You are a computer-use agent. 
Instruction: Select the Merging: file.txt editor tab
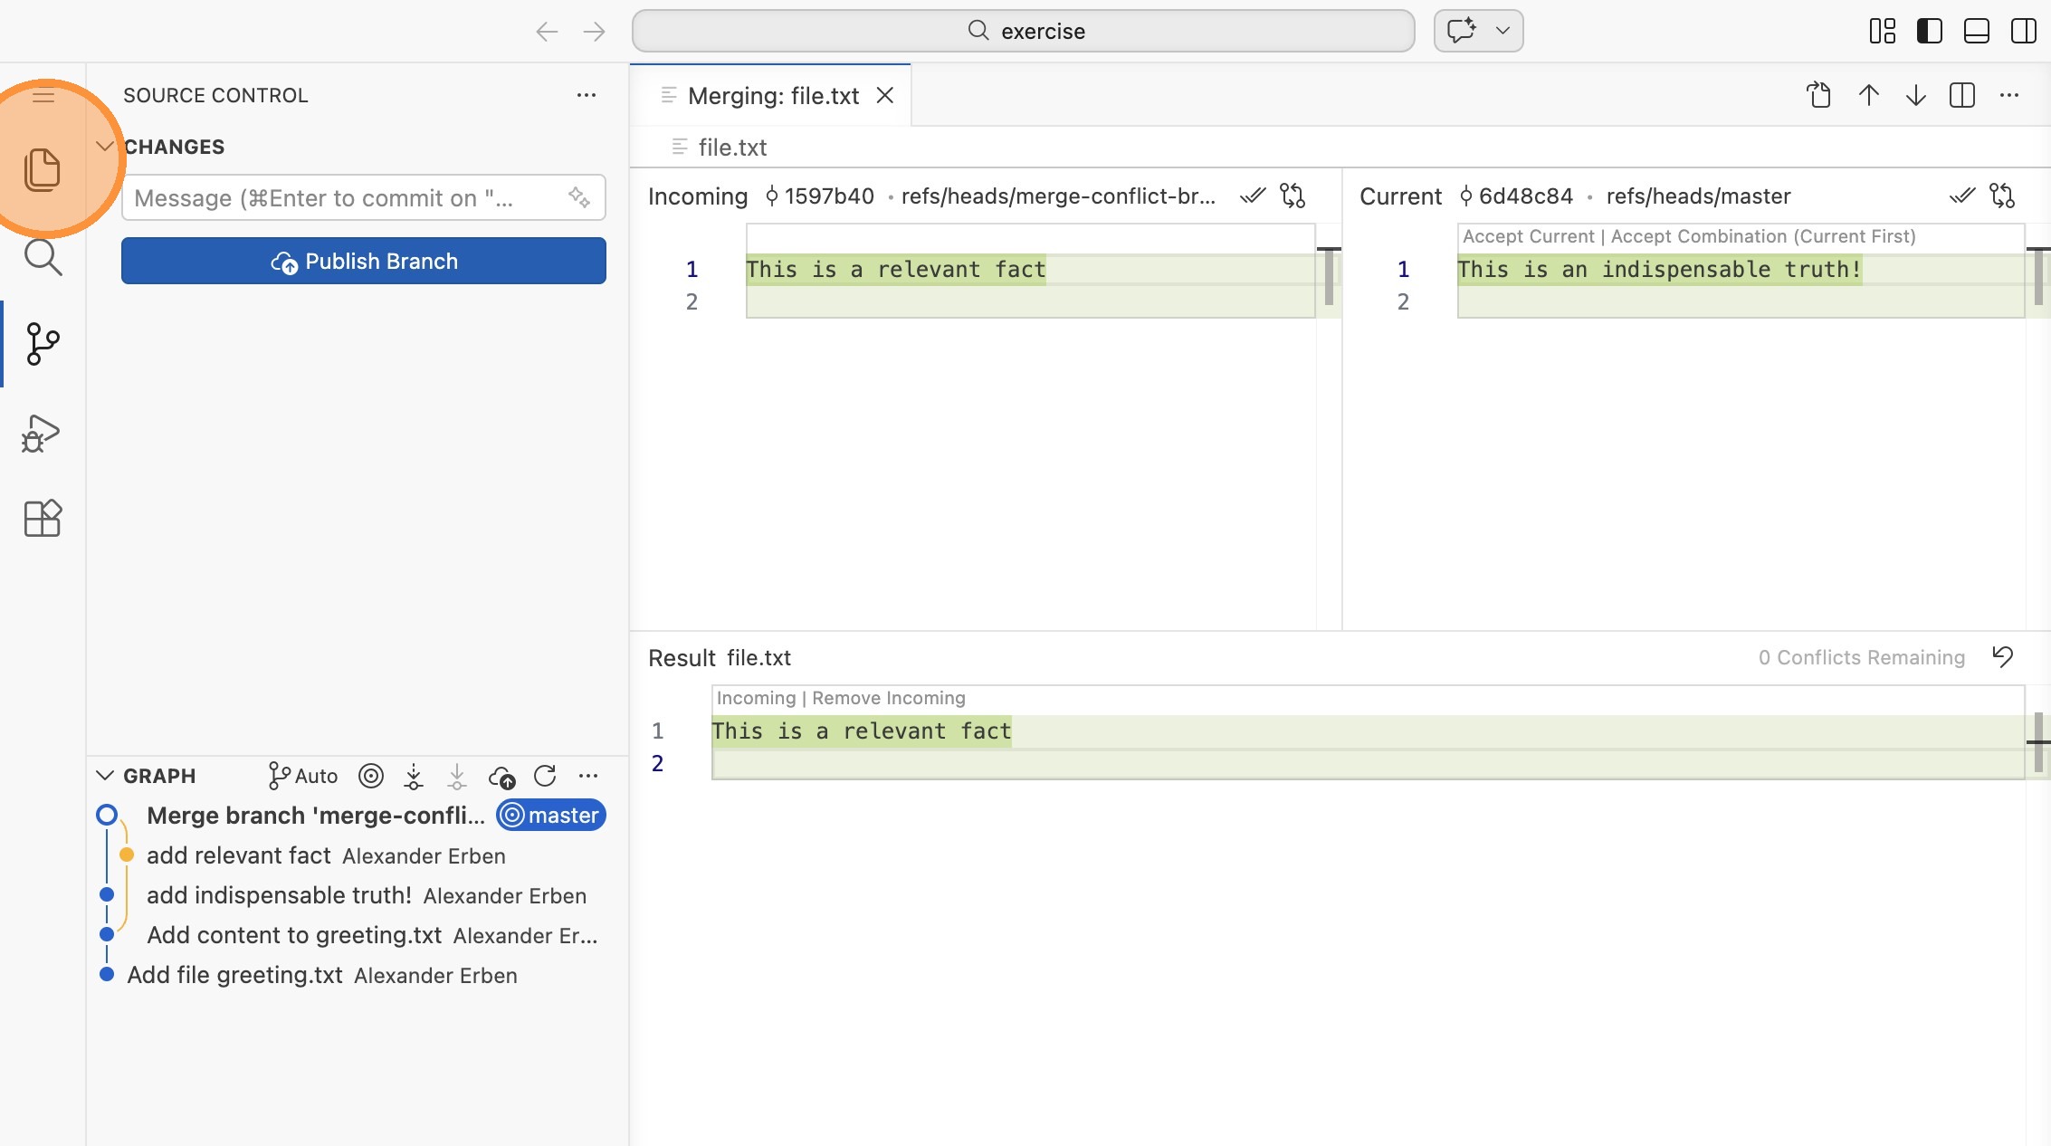point(772,96)
